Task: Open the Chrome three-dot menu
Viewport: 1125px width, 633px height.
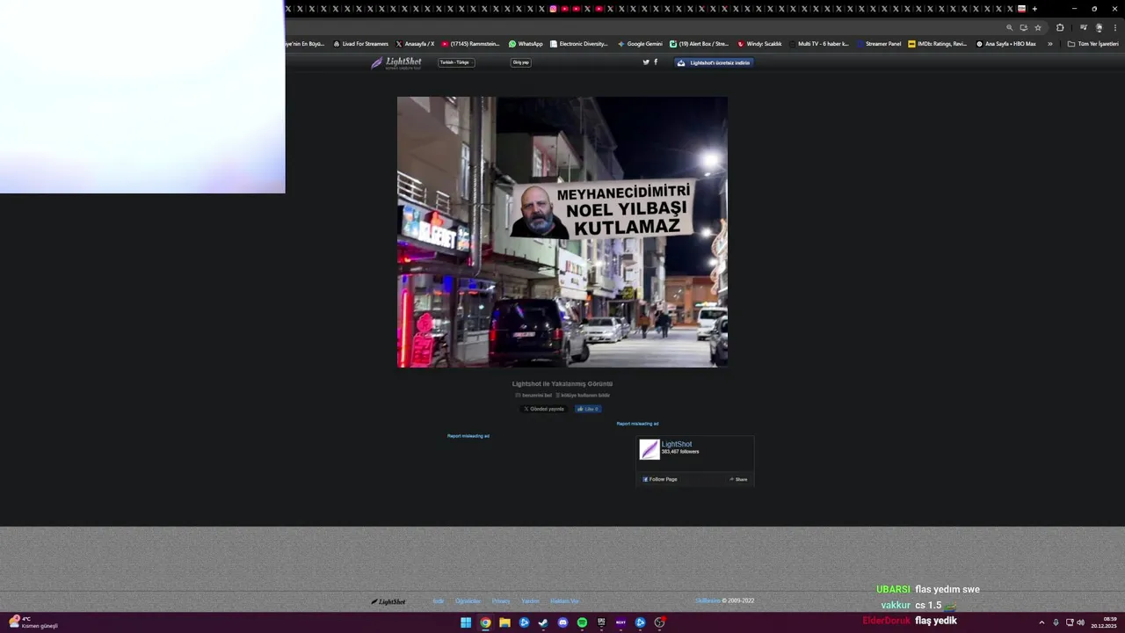Action: 1115,27
